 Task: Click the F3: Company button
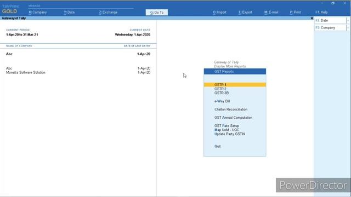[330, 28]
